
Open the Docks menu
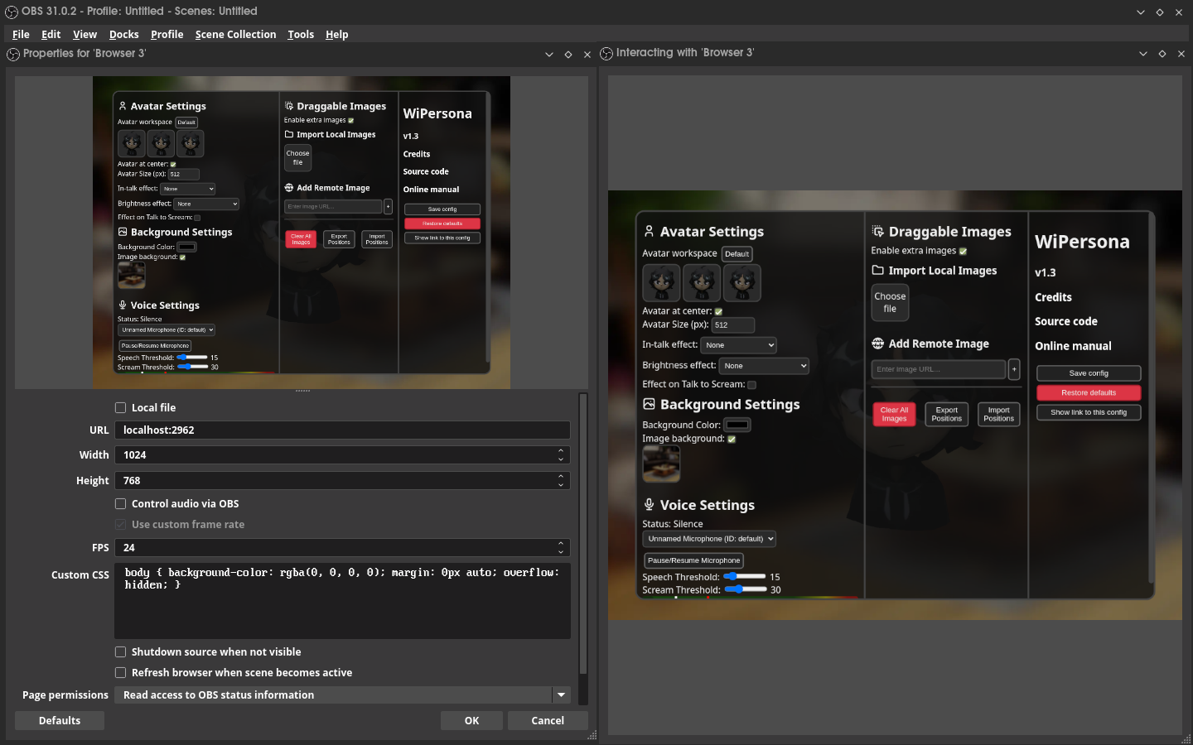tap(124, 35)
